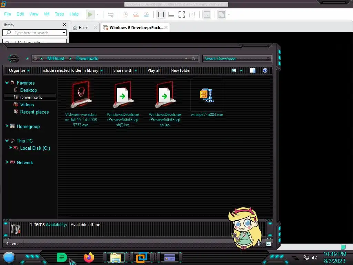353x265 pixels.
Task: Close the Home tab
Action: click(95, 27)
